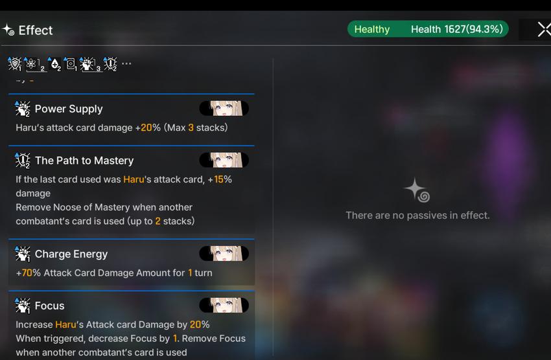Select the shield buff icon with stack 1
This screenshot has height=360, width=551.
tap(15, 64)
